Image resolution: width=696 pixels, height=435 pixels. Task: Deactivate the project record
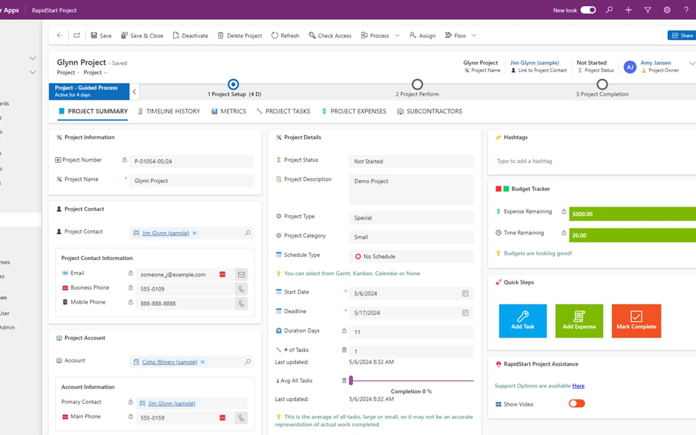(191, 36)
